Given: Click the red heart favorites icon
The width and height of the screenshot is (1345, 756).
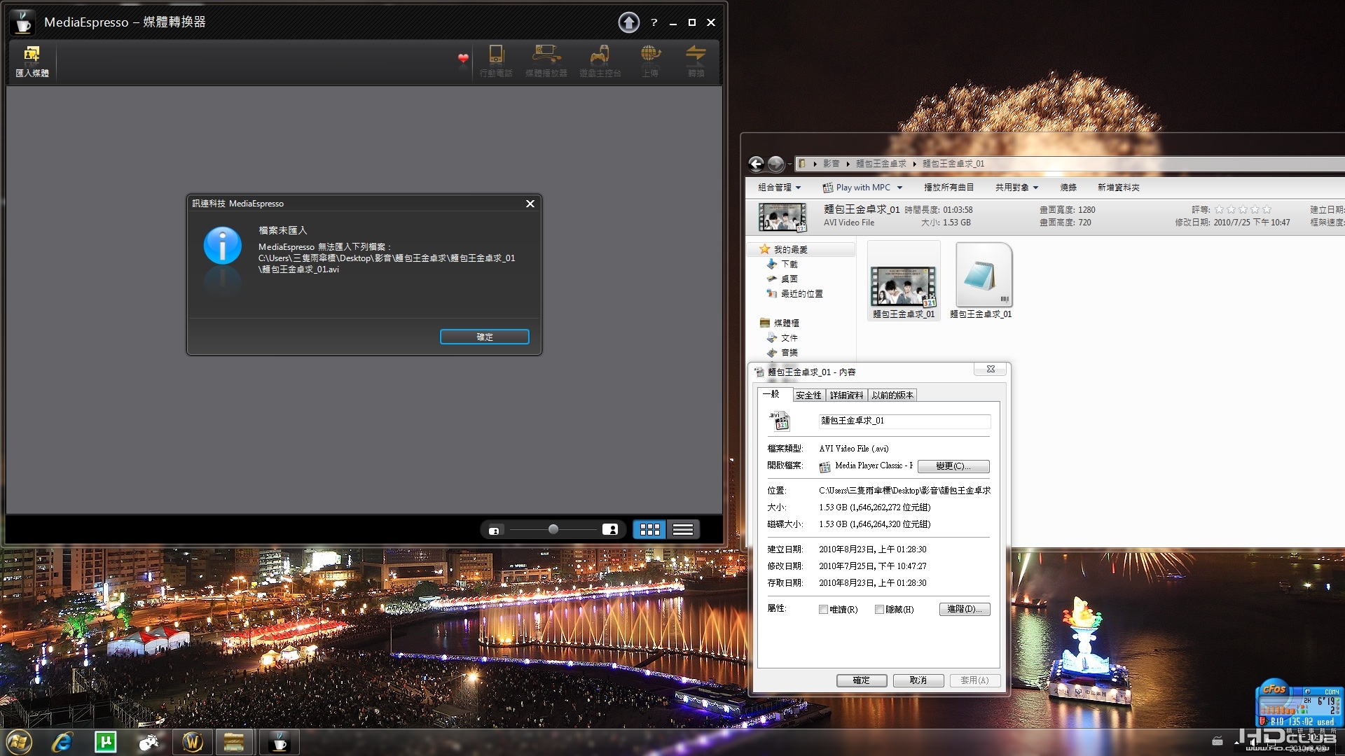Looking at the screenshot, I should [x=463, y=59].
